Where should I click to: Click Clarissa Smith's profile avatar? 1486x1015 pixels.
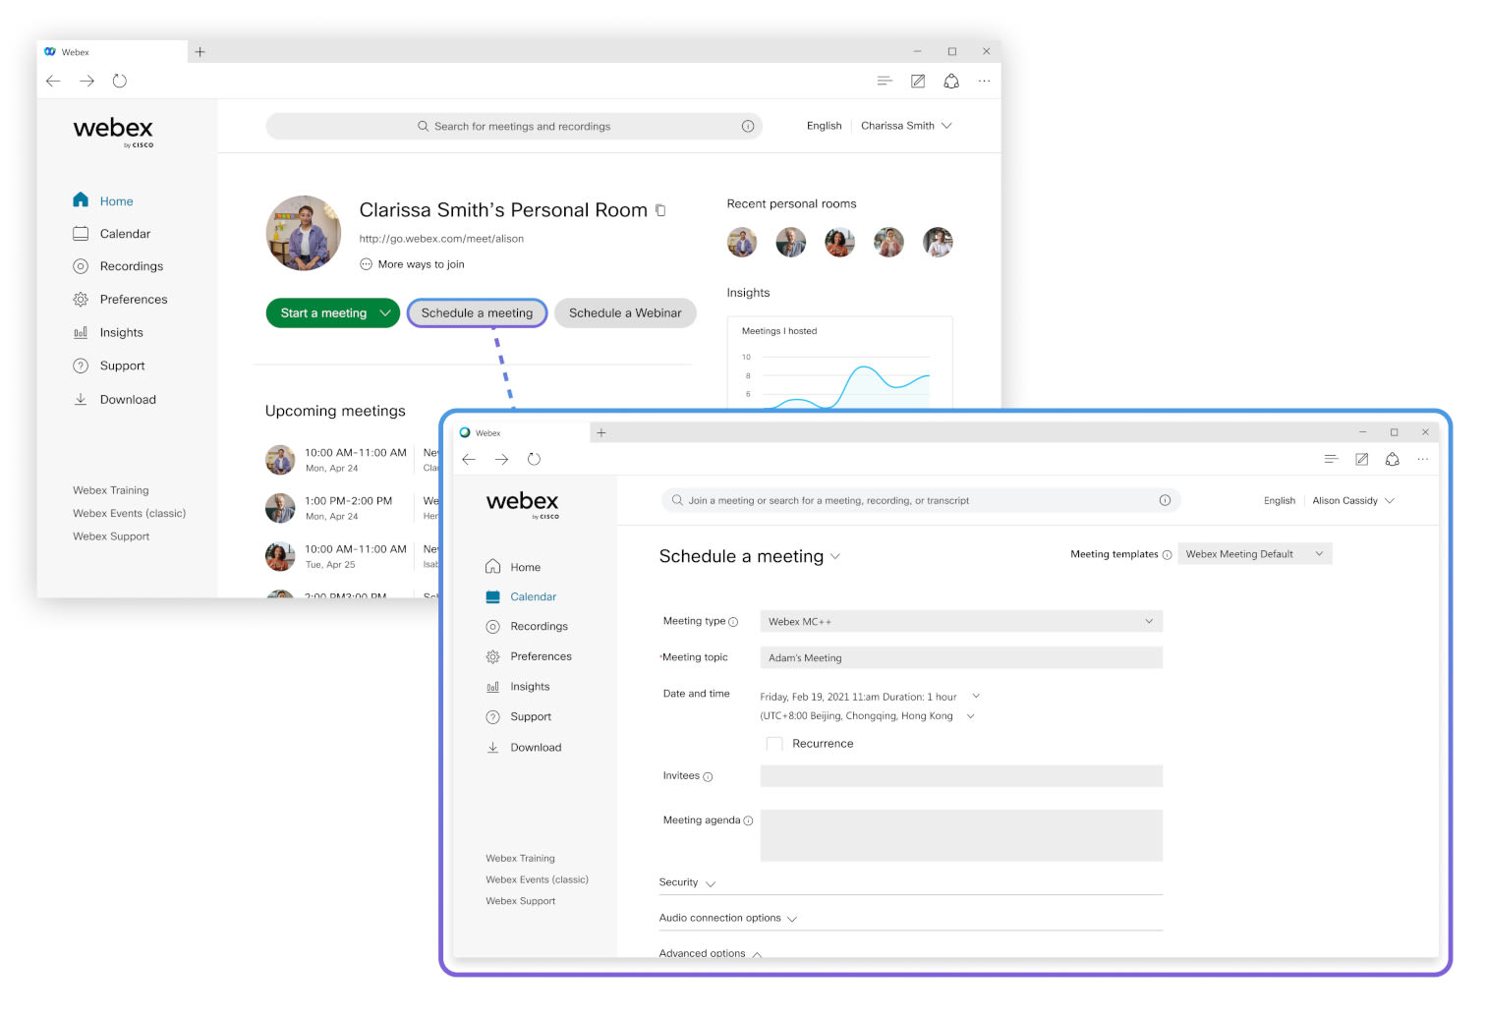click(x=304, y=233)
